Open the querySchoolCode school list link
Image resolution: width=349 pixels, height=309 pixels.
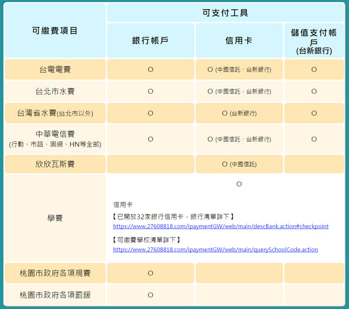[x=215, y=249]
